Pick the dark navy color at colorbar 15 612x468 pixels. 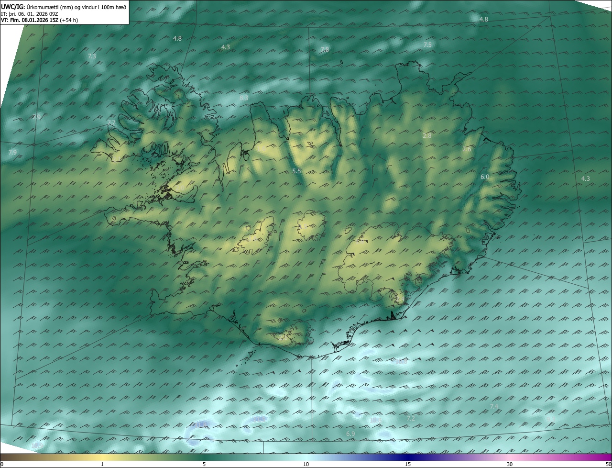pos(408,457)
